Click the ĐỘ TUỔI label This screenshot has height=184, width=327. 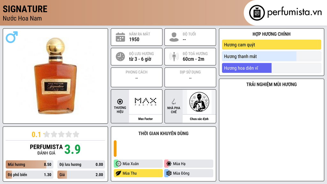(189, 34)
